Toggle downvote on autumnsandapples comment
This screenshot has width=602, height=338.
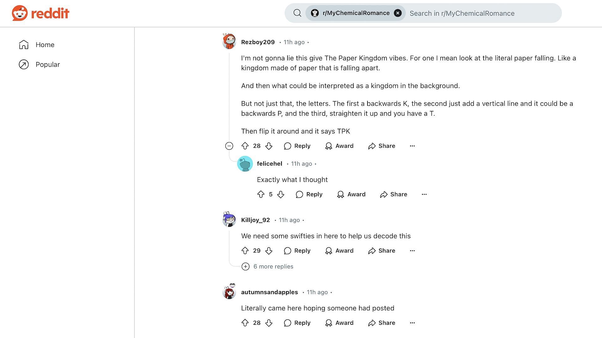coord(268,323)
